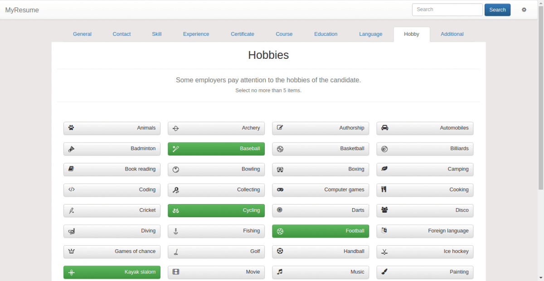Switch to the Language tab
544x281 pixels.
(371, 34)
